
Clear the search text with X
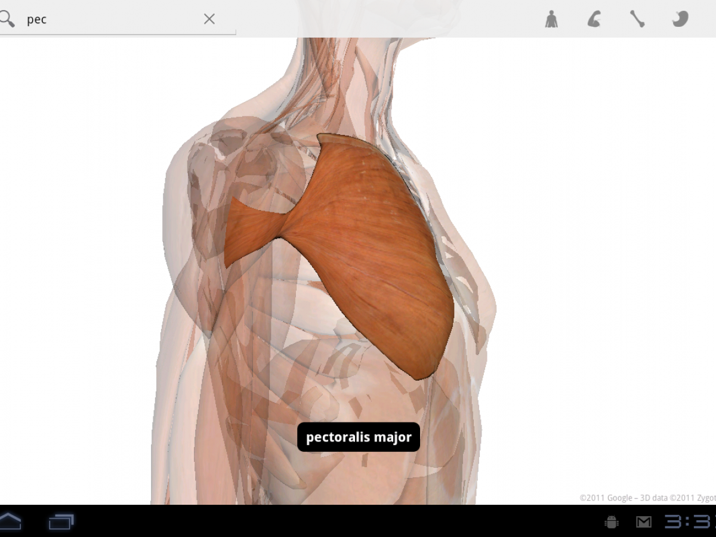pos(209,19)
